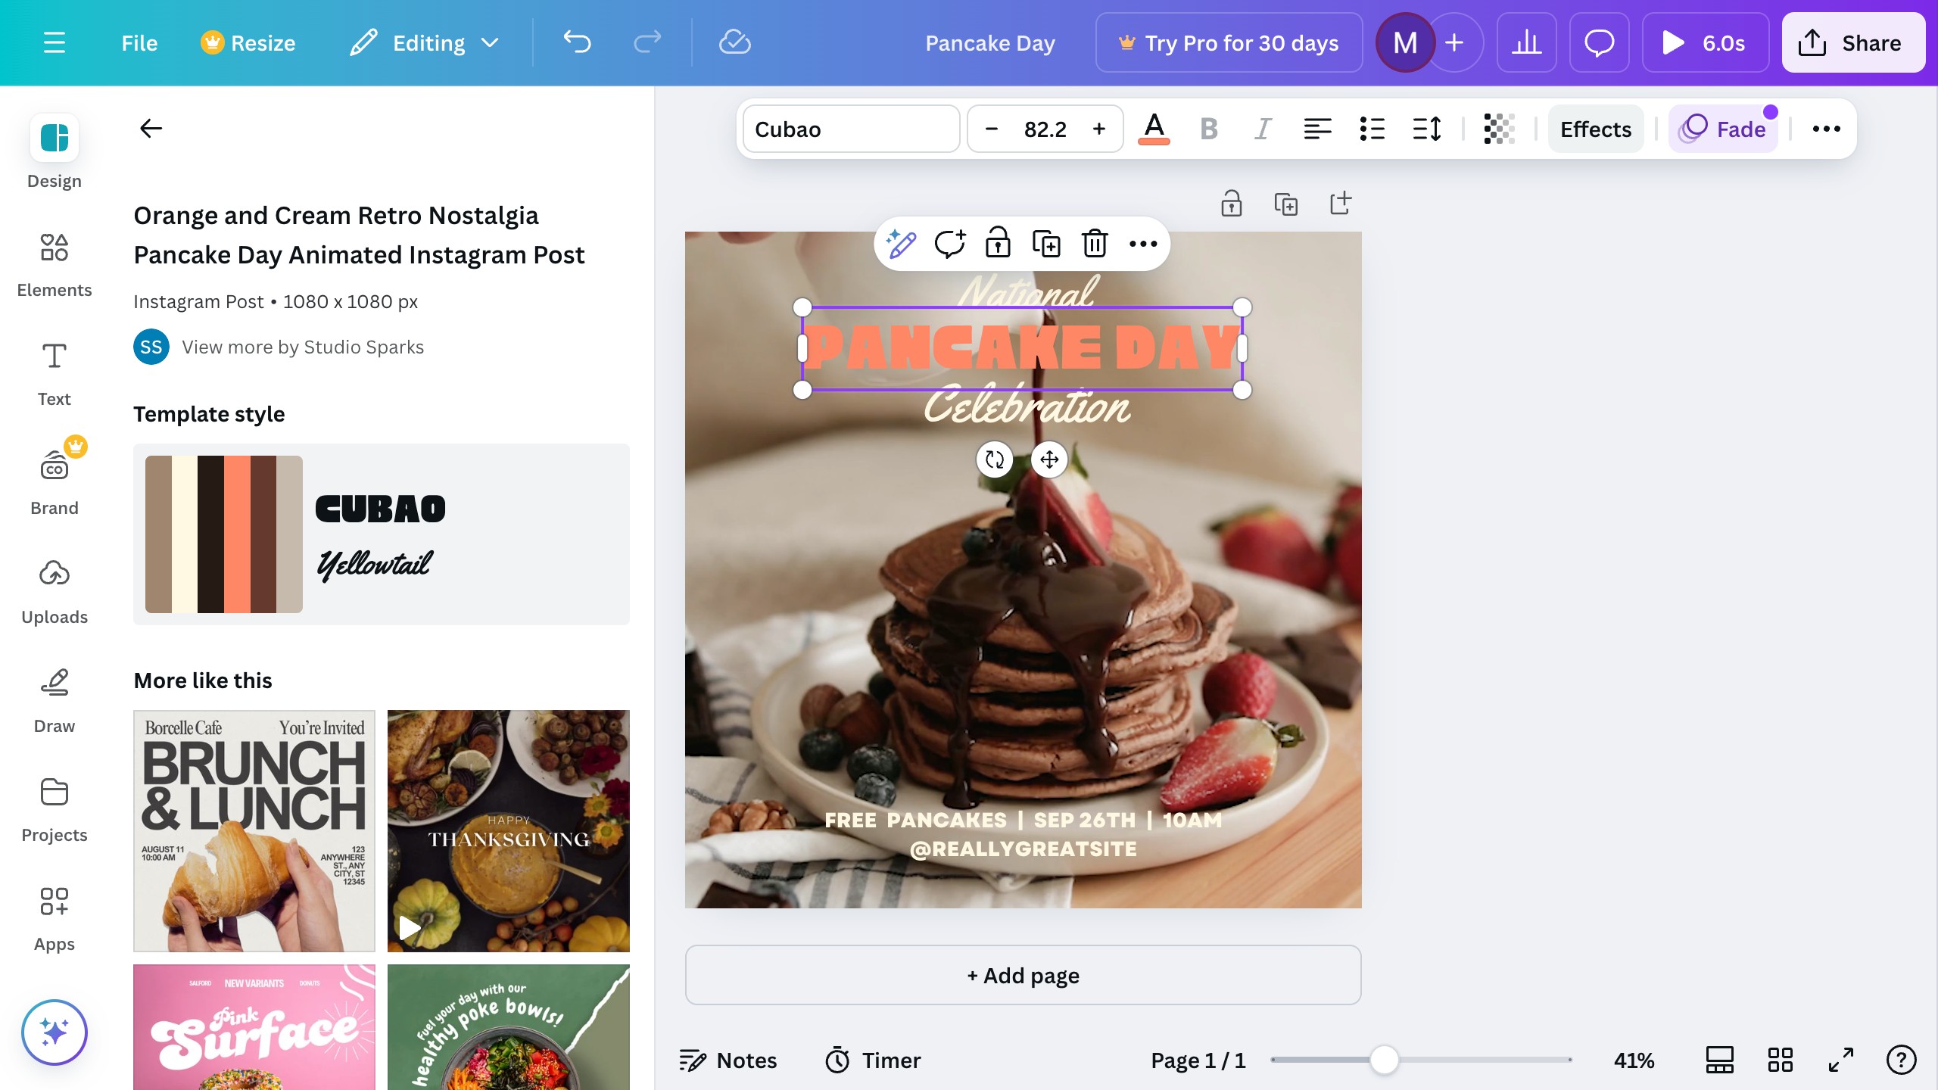
Task: Select the Happy Thanksgiving template thumbnail
Action: click(x=509, y=831)
